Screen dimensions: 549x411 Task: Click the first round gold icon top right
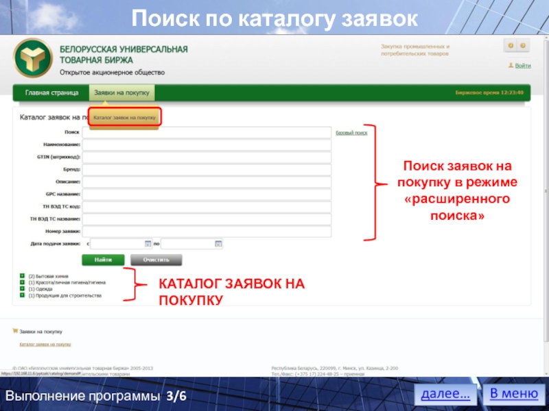511,45
